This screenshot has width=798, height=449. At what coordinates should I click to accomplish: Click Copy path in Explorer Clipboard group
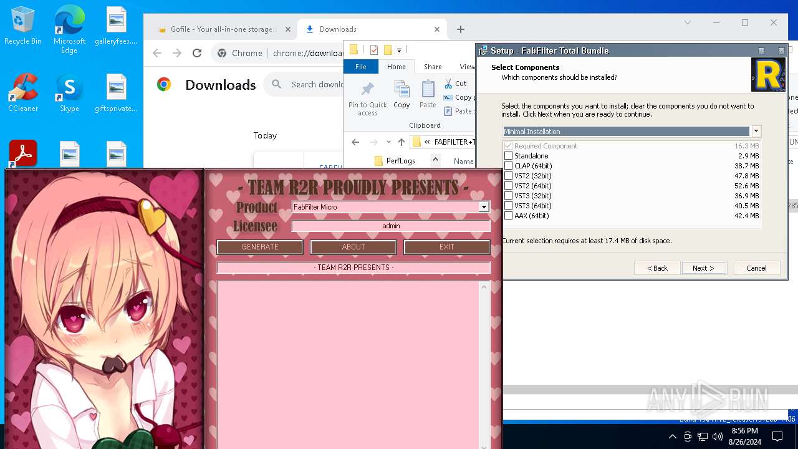tap(458, 97)
